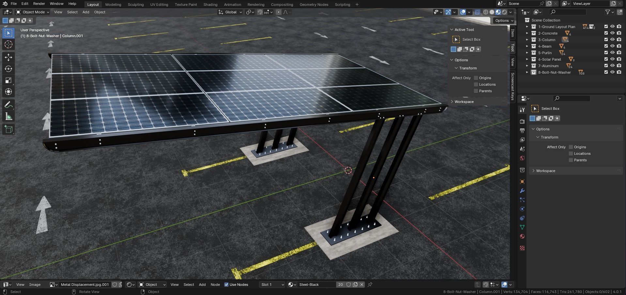Open the Output properties tab
This screenshot has height=295, width=626.
pos(522,130)
